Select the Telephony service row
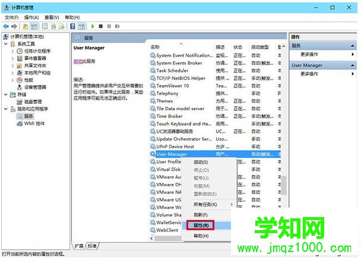Viewport: 361px width, 258px height. [x=216, y=93]
